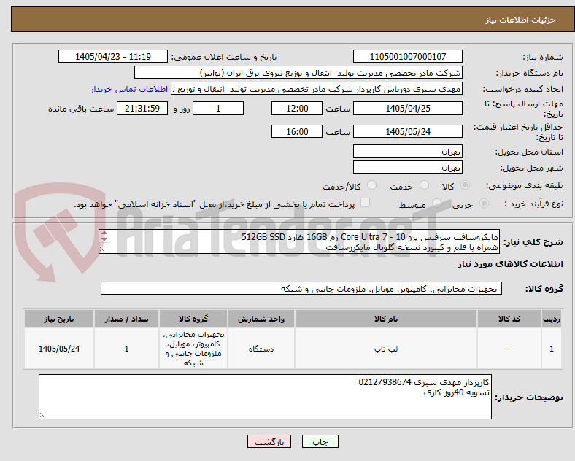Click the description box scroll arrows
This screenshot has height=461, width=575.
click(104, 236)
